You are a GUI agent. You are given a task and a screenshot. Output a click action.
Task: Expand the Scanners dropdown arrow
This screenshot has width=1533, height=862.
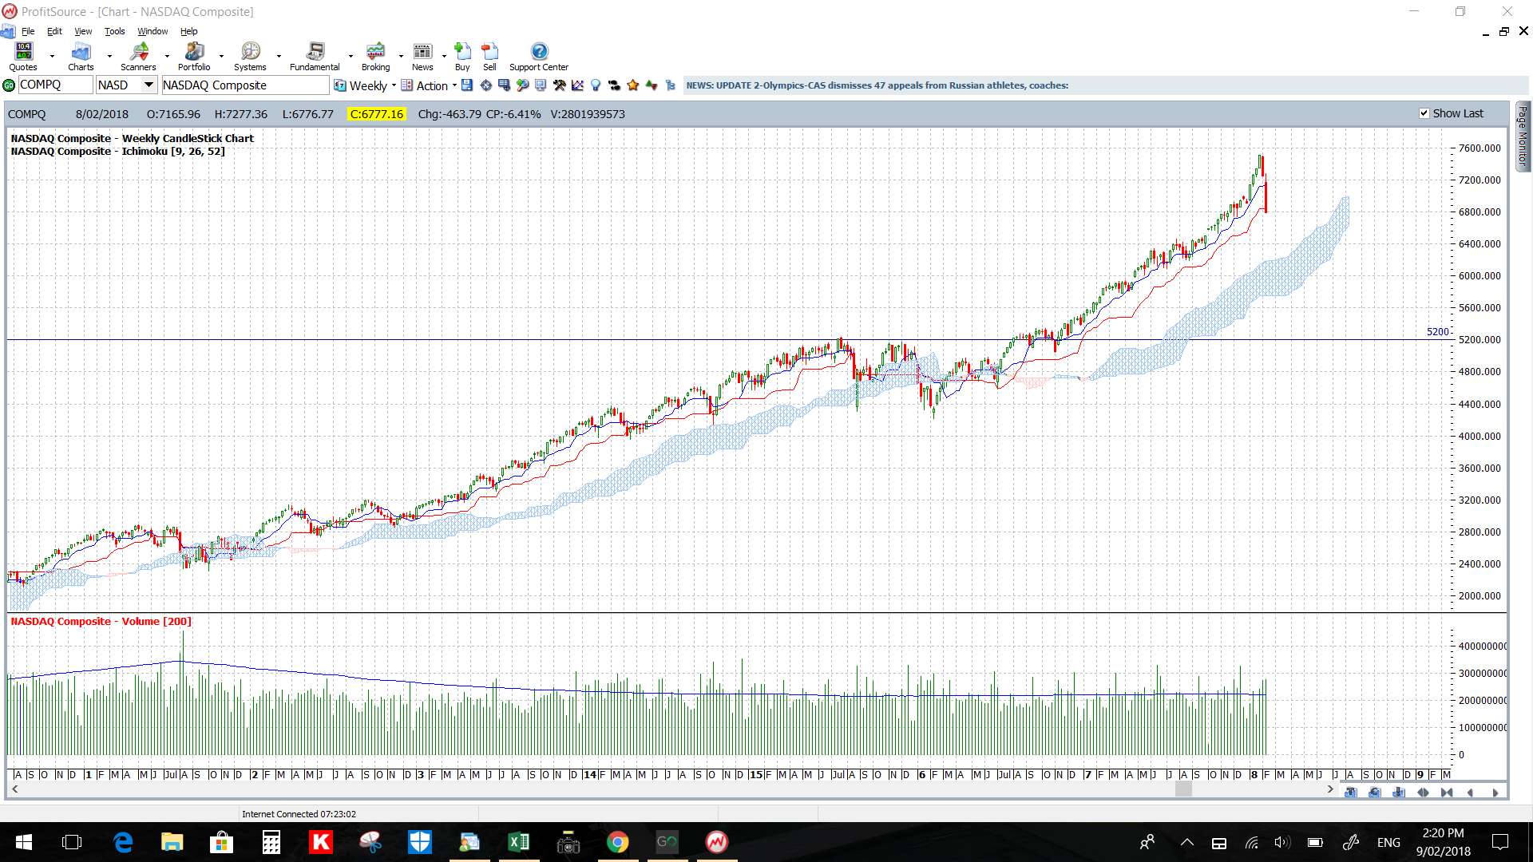click(x=167, y=57)
